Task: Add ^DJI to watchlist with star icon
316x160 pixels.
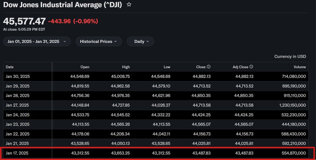Action: [129, 5]
